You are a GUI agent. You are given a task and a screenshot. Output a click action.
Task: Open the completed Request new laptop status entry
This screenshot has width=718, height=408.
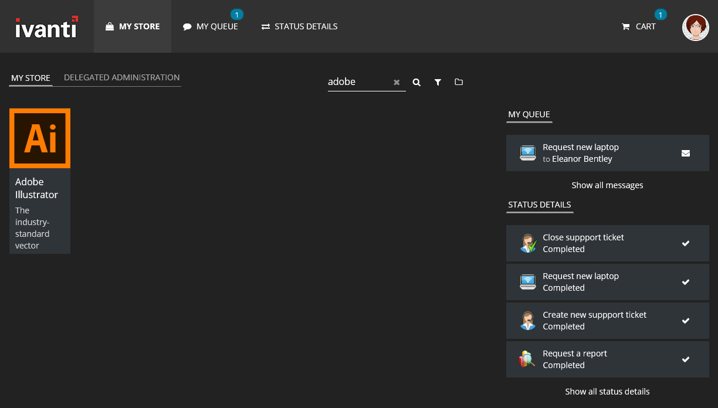coord(608,282)
